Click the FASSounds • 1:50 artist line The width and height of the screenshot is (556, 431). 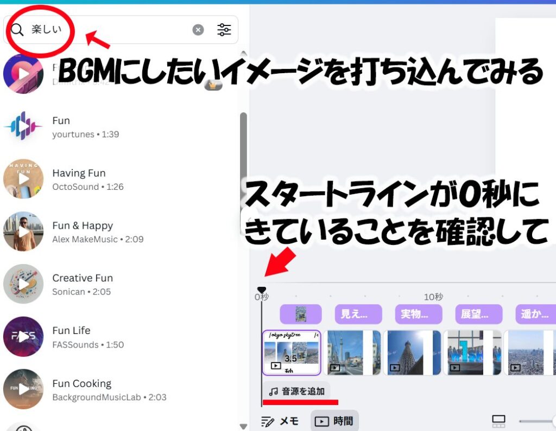88,345
